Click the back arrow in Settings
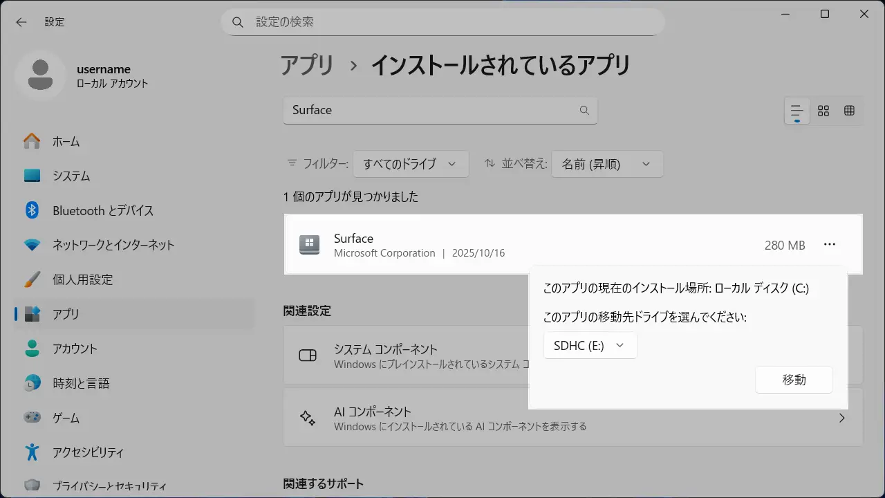 click(x=21, y=22)
